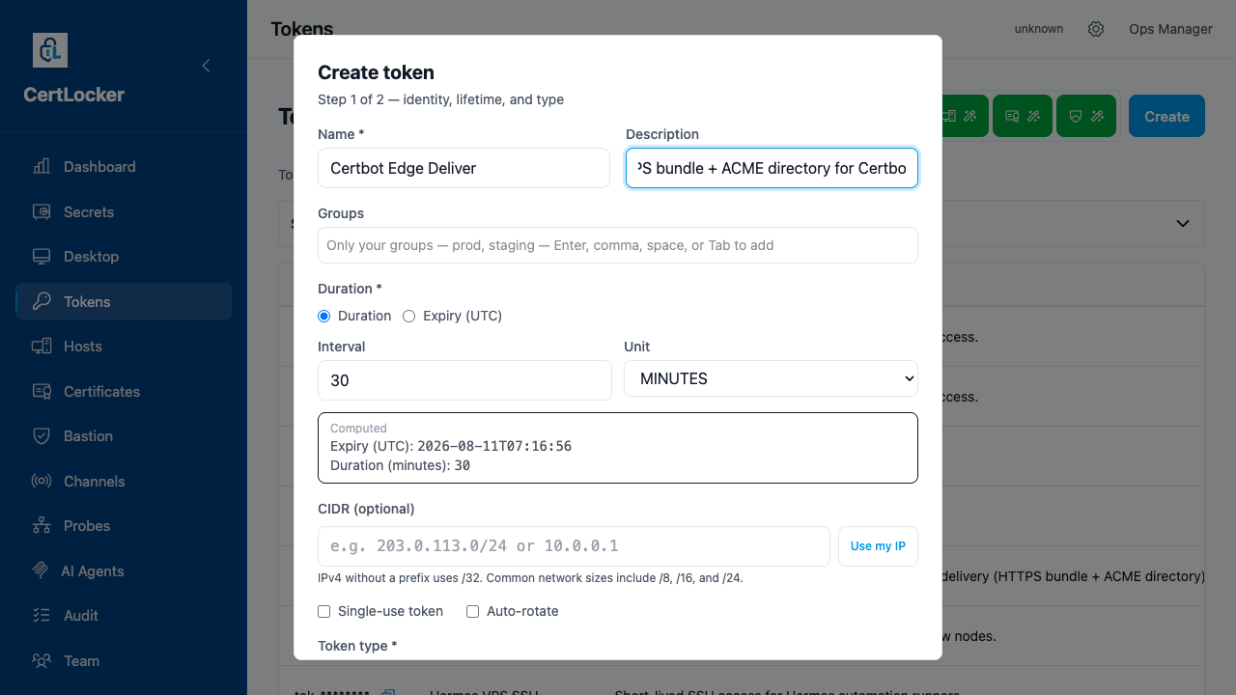The height and width of the screenshot is (695, 1236).
Task: Click the Hosts computer icon
Action: click(x=42, y=347)
